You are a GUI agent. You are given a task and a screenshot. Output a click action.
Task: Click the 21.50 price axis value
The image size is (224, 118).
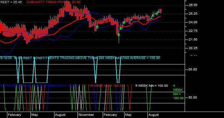click(193, 40)
